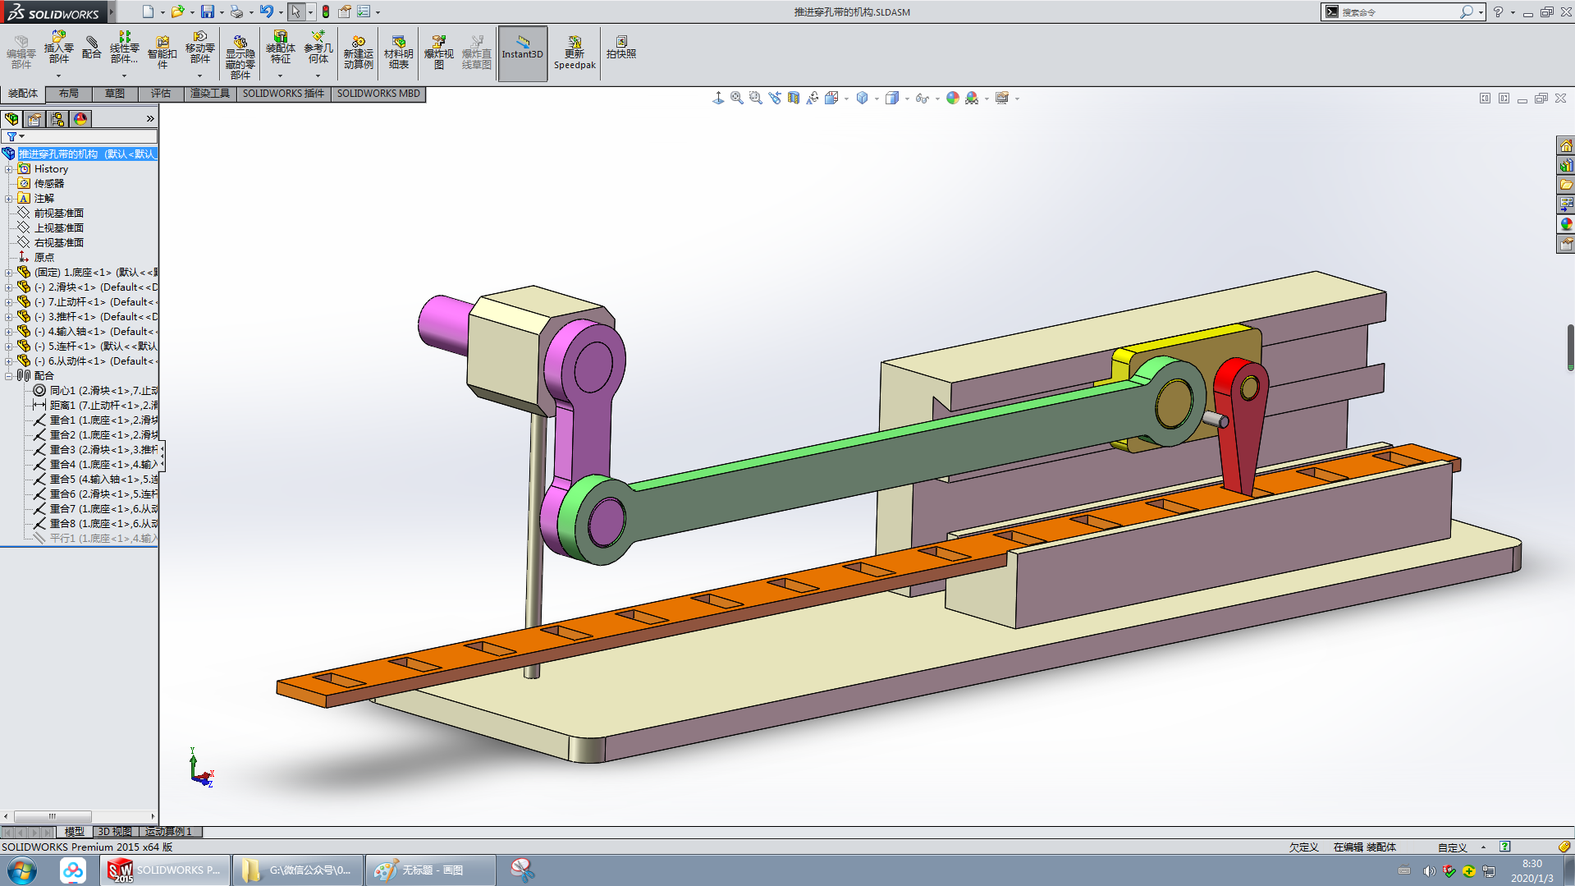Open the Options checklist icon
The height and width of the screenshot is (886, 1575).
364,11
